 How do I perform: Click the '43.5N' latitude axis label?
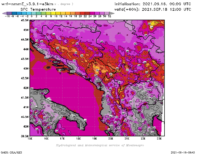click(x=24, y=59)
